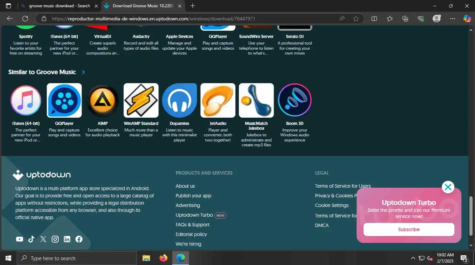Viewport: 475px width, 265px height.
Task: Close the groove music download search tab
Action: pos(96,6)
